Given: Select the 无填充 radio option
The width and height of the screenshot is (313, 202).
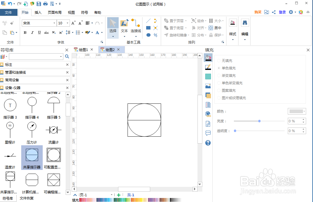Looking at the screenshot, I should point(218,60).
